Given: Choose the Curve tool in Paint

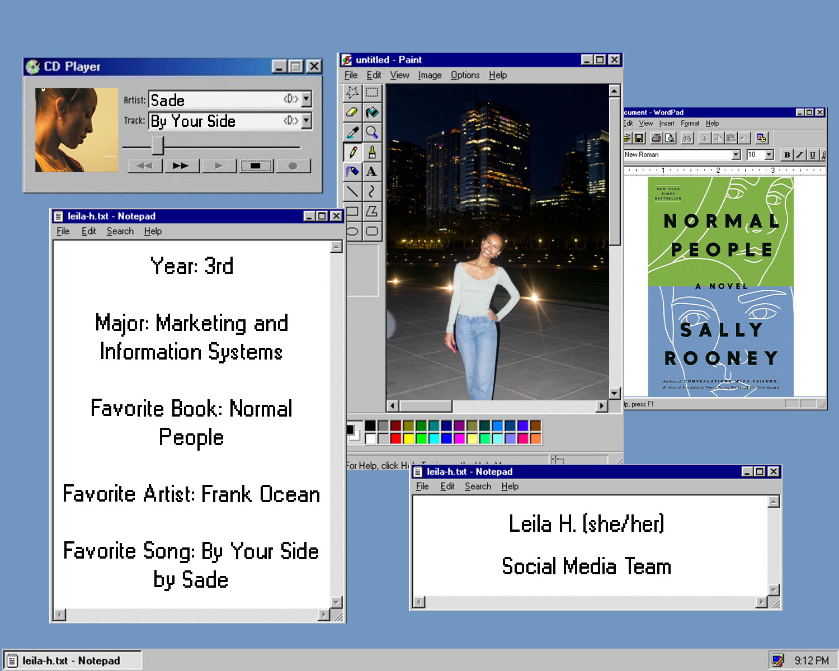Looking at the screenshot, I should coord(372,191).
